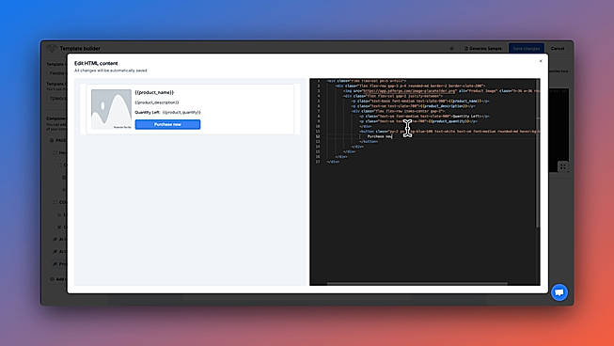Click {{product_quantity}} in code line 9
Image resolution: width=614 pixels, height=346 pixels.
tap(449, 121)
